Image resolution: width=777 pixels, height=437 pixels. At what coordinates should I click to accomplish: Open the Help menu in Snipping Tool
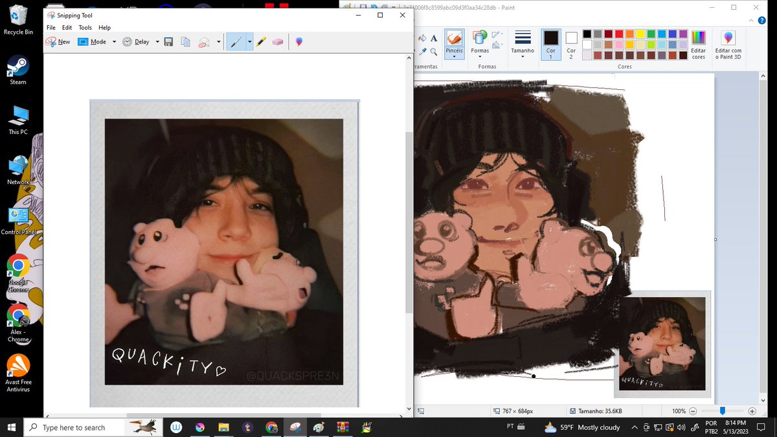104,28
